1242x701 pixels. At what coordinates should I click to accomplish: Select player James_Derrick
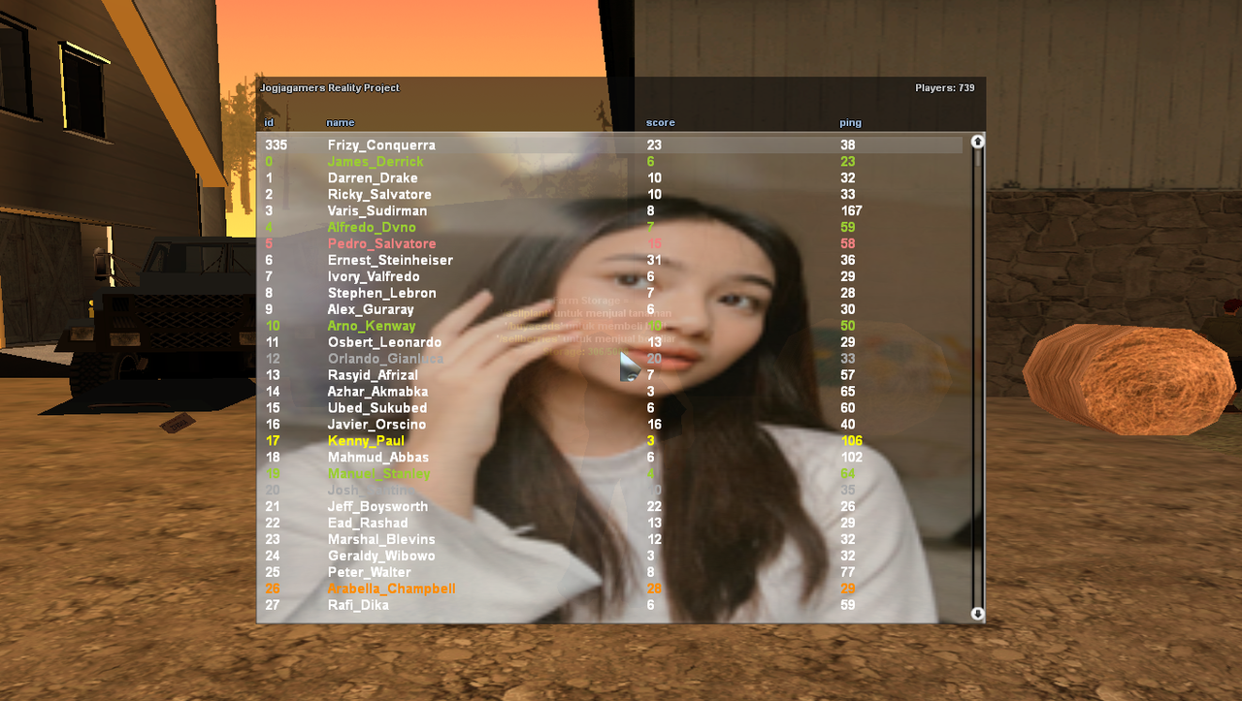point(376,162)
